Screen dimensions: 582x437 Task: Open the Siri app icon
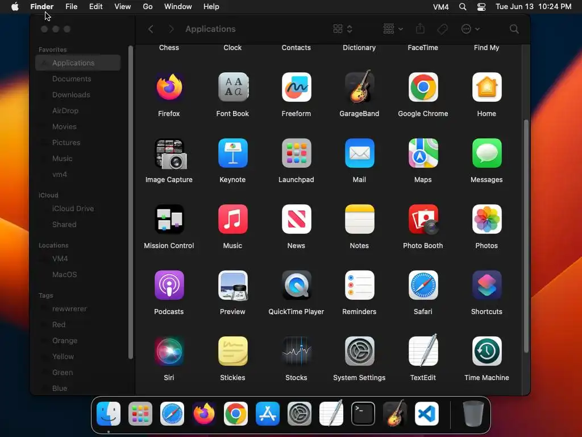169,351
